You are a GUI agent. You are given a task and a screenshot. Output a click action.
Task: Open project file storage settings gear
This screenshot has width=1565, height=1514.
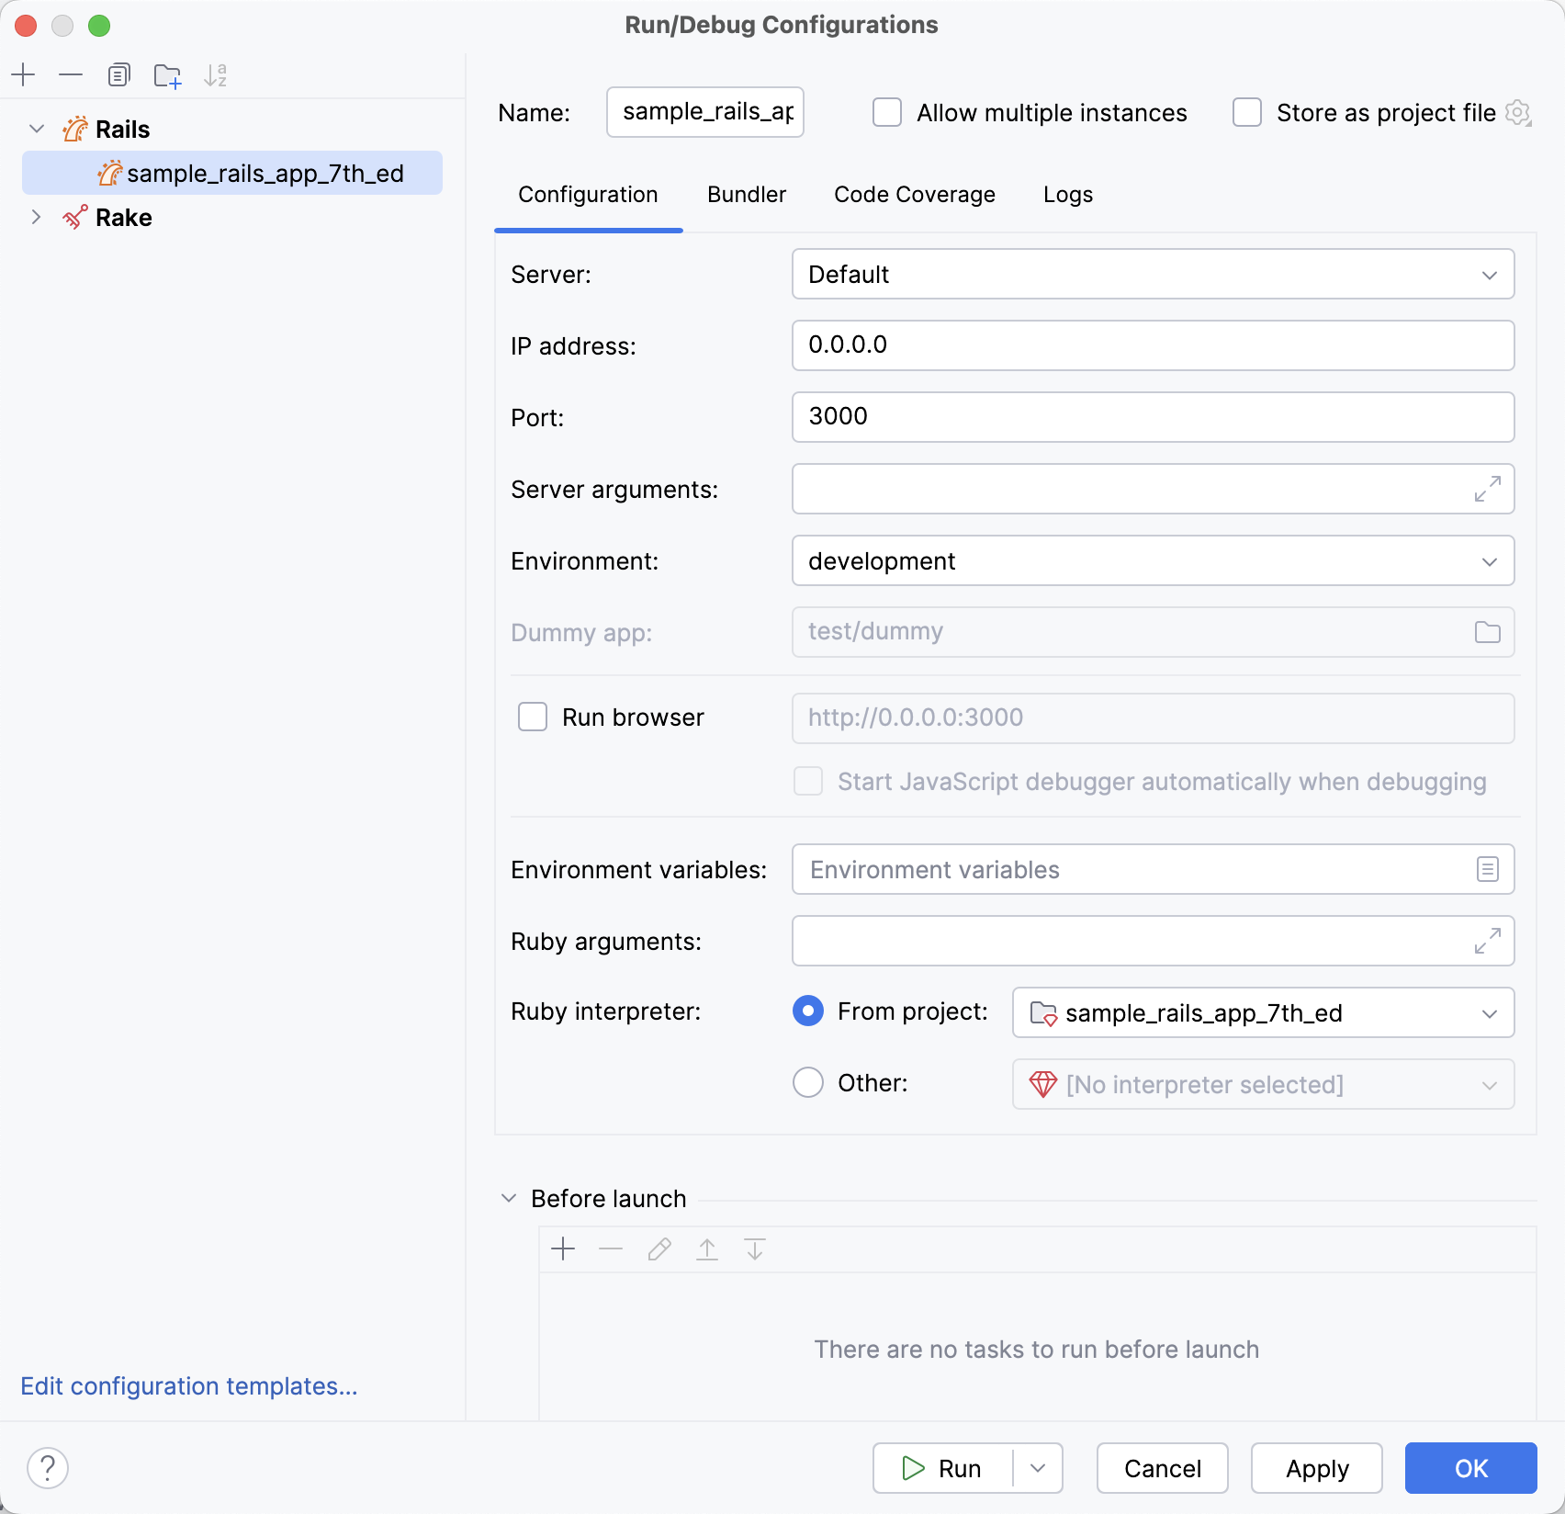point(1519,112)
